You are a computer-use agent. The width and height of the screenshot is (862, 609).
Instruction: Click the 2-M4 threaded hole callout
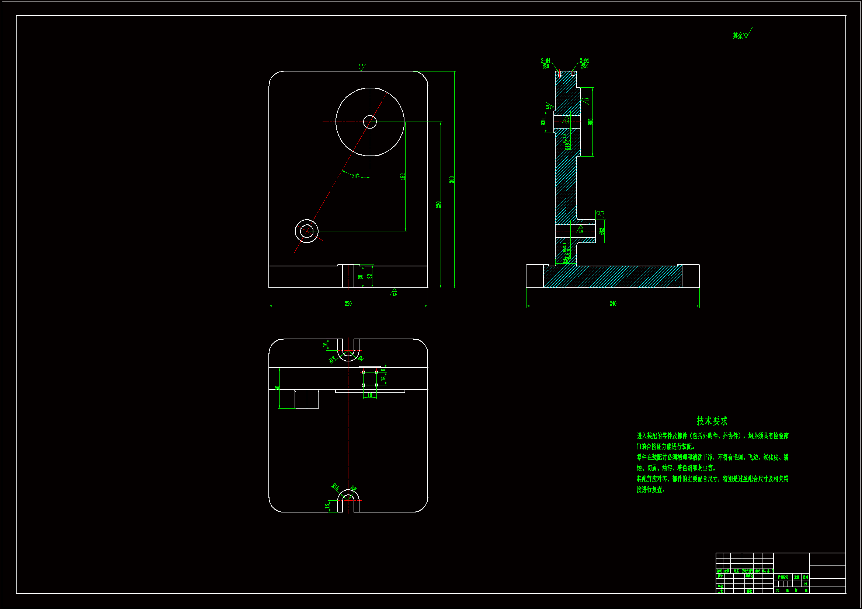[546, 60]
